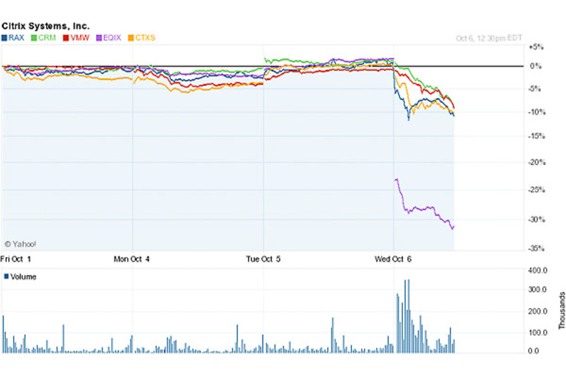
Task: Click the -20% axis label
Action: 536,162
